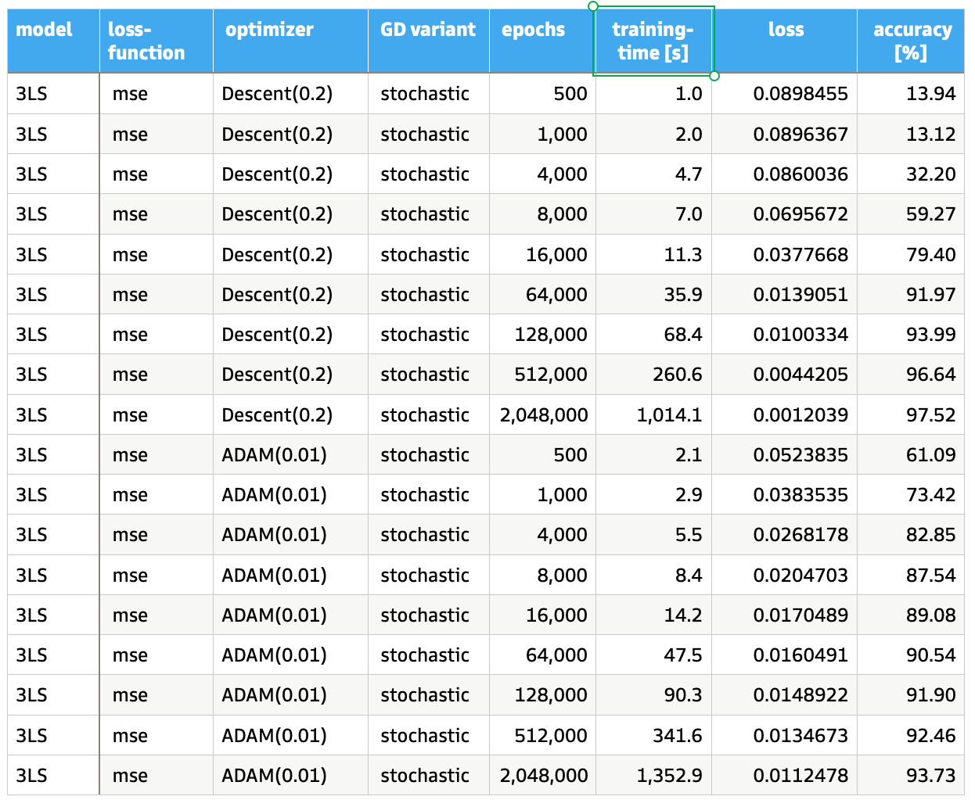Select the accuracy cell showing 97.52
Image resolution: width=975 pixels, height=807 pixels.
[930, 415]
